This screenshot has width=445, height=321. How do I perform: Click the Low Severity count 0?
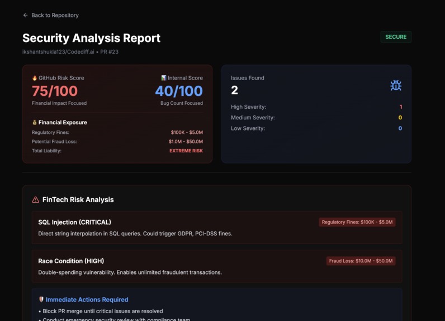click(400, 128)
